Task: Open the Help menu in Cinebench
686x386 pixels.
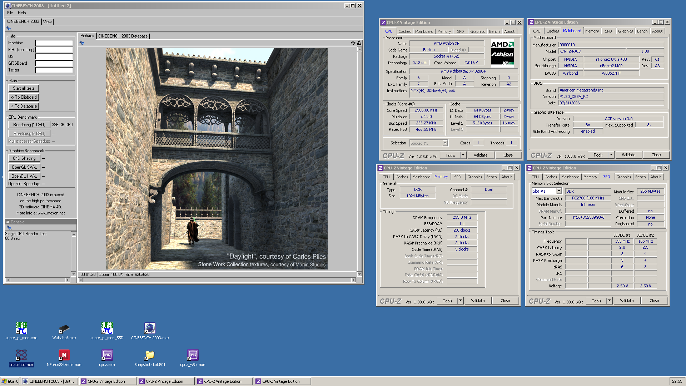Action: (22, 13)
